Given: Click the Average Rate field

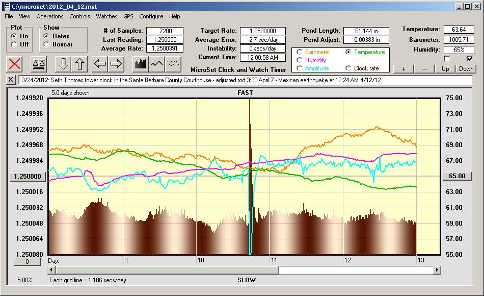Looking at the screenshot, I should [x=165, y=48].
